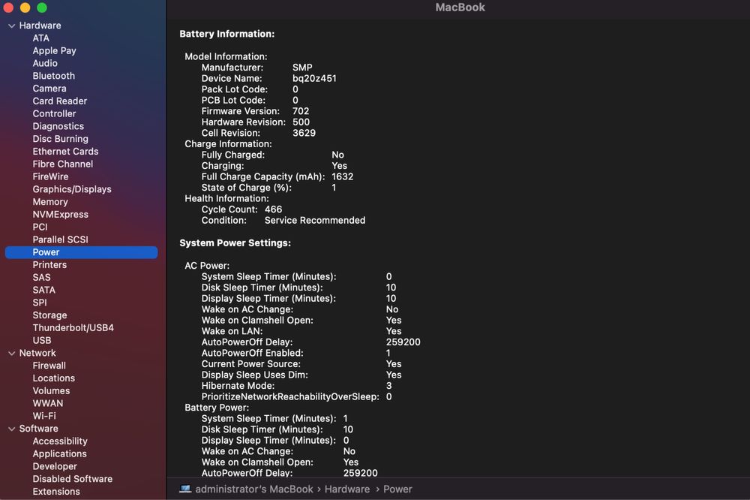Collapse the Hardware section chevron
This screenshot has height=500, width=750.
point(11,26)
